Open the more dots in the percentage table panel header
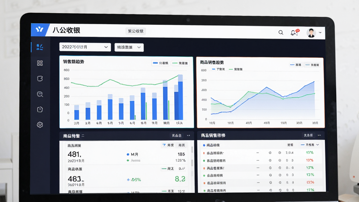The height and width of the screenshot is (202, 359). (x=319, y=135)
